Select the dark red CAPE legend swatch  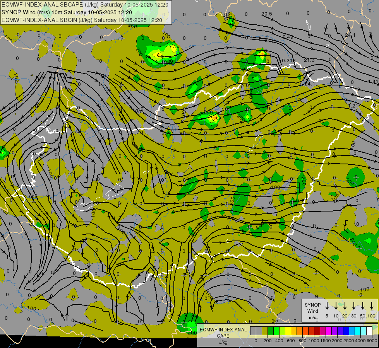coord(317,331)
